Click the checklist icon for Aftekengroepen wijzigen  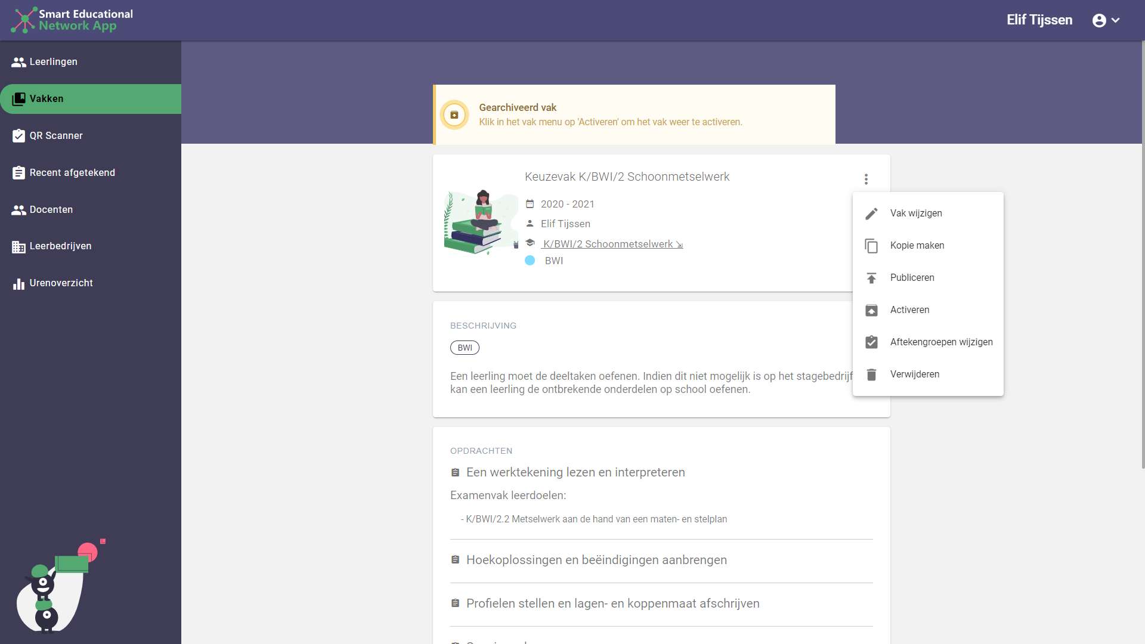871,342
